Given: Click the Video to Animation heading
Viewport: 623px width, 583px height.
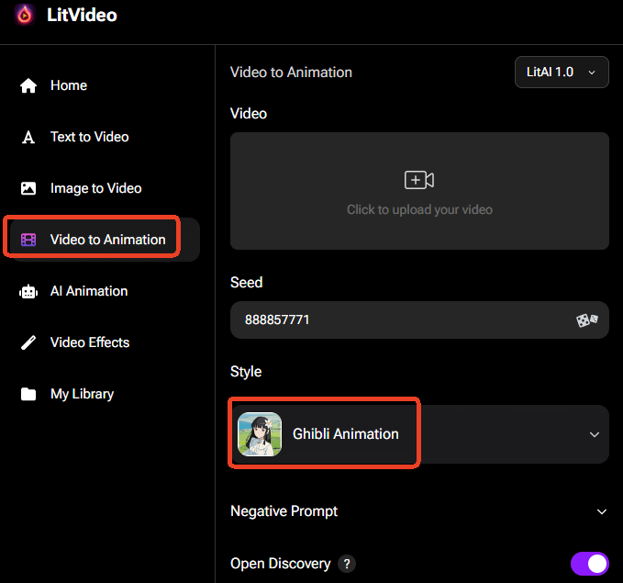Looking at the screenshot, I should 291,73.
